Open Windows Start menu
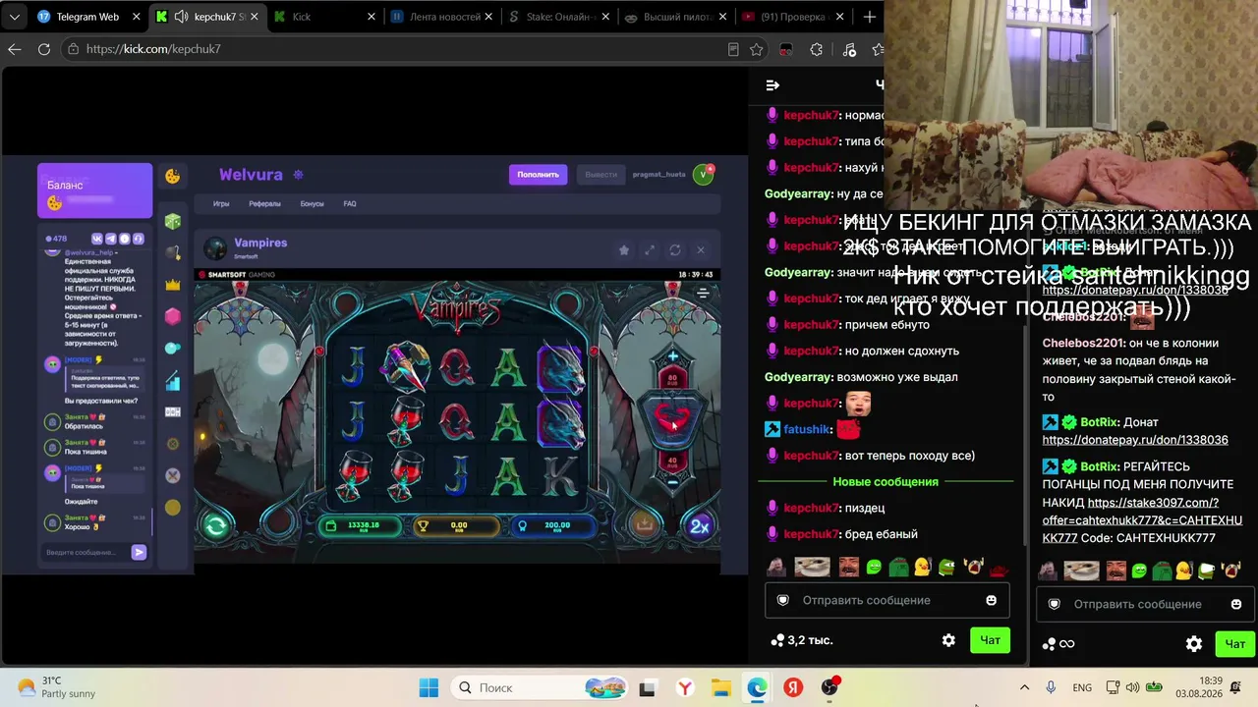 tap(429, 687)
